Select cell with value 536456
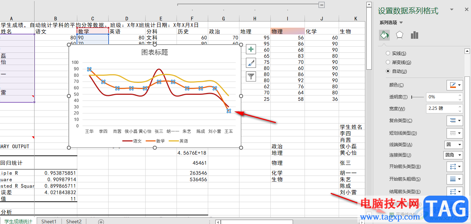Image resolution: width=471 pixels, height=224 pixels. [x=192, y=179]
